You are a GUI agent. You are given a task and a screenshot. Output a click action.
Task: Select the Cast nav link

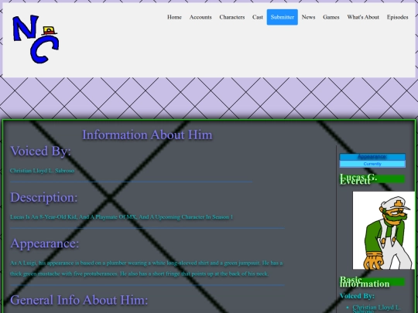258,17
